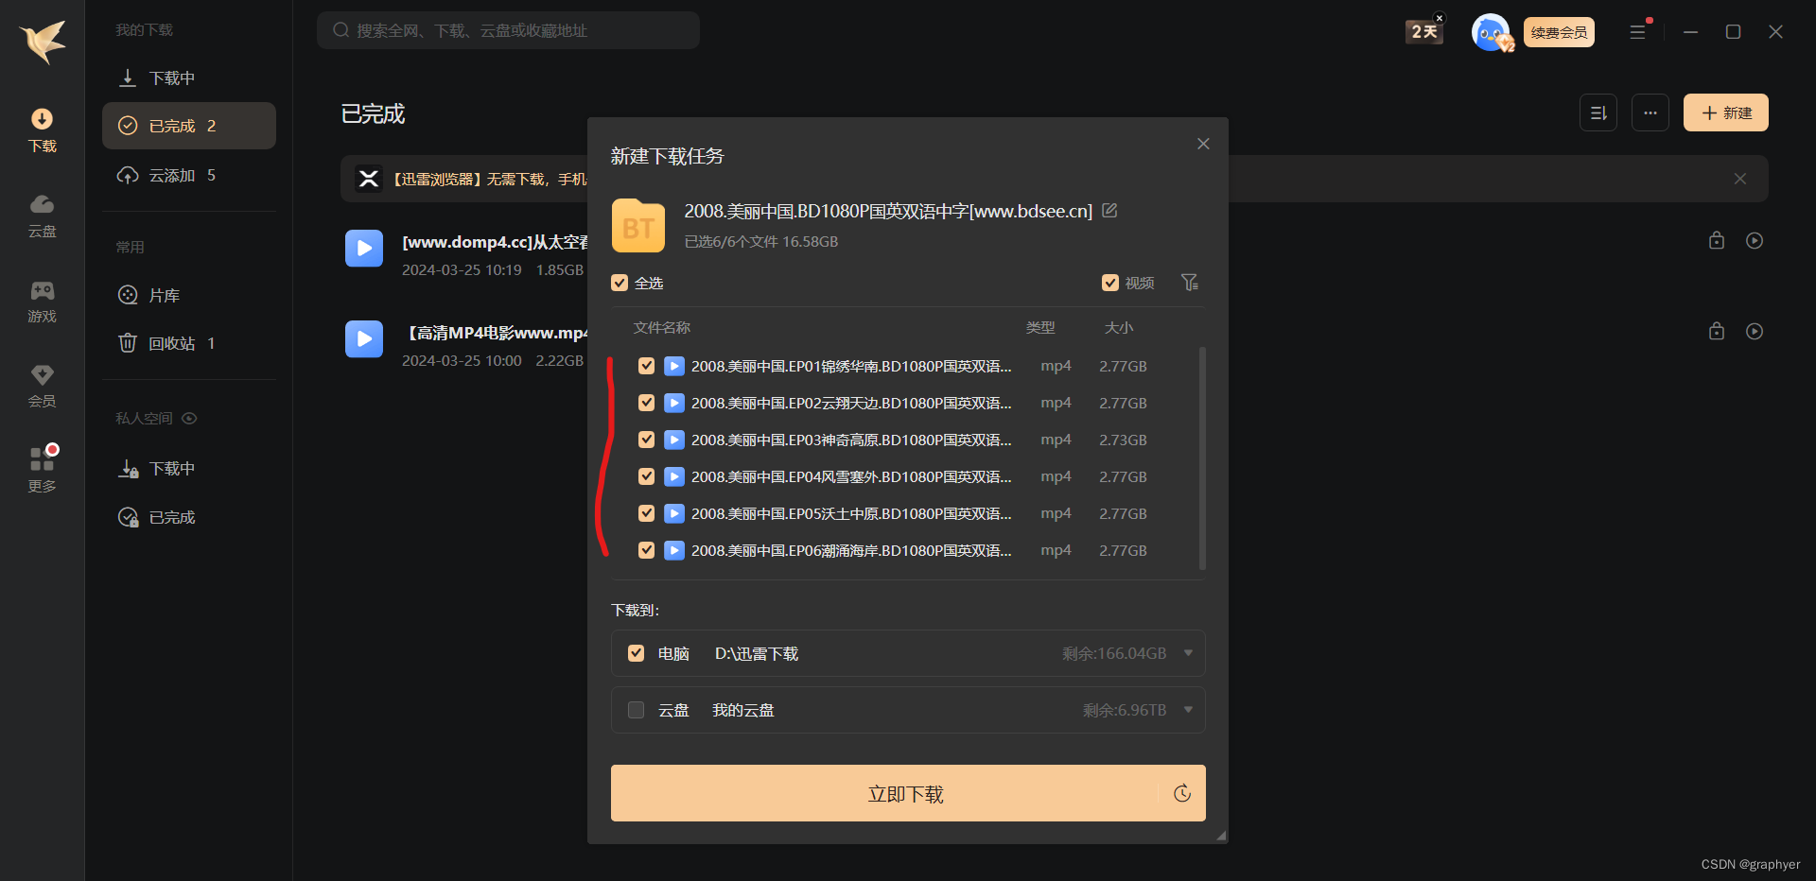This screenshot has width=1816, height=881.
Task: Uncheck EP04风雪塞外 file
Action: (x=646, y=476)
